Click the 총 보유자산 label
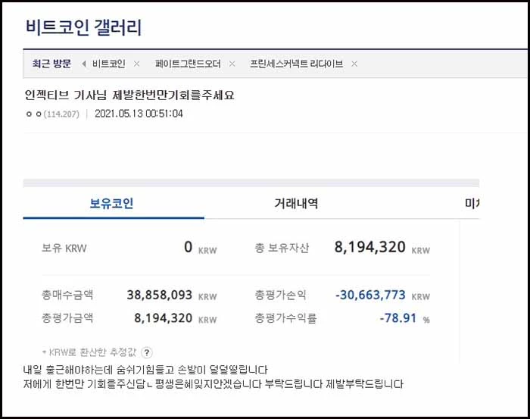This screenshot has width=530, height=419. [x=282, y=249]
